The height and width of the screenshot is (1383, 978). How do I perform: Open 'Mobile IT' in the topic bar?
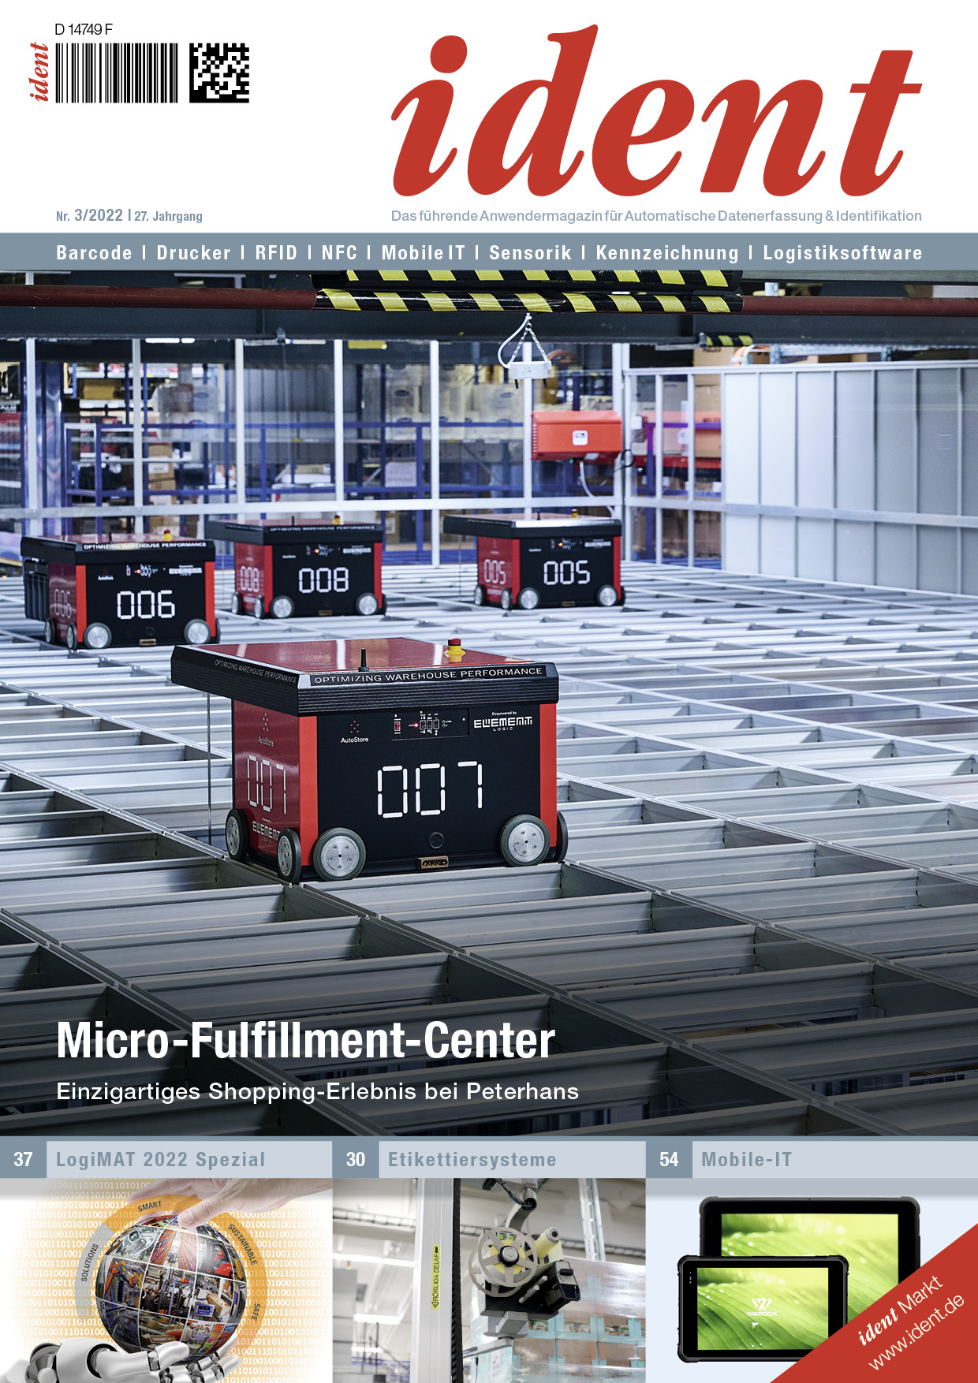(424, 253)
